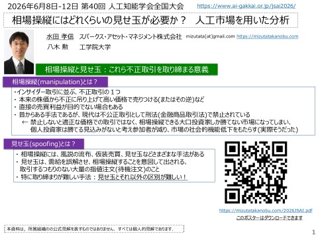The width and height of the screenshot is (318, 238).
Task: Click author name 水田 孝信
Action: click(x=60, y=36)
